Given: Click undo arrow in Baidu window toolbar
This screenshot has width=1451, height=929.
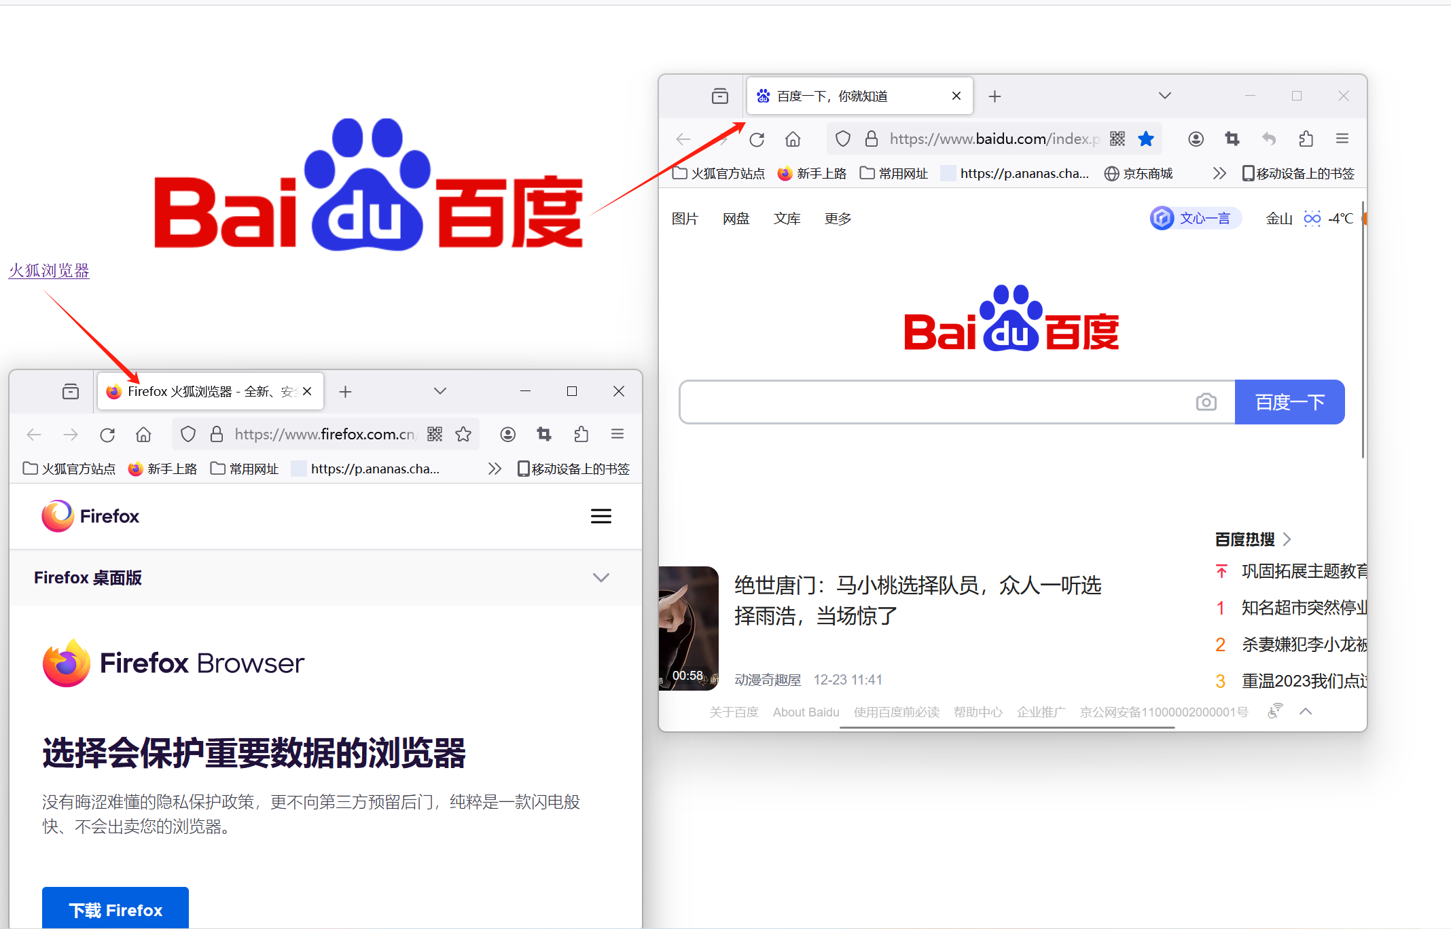Looking at the screenshot, I should pos(1269,139).
